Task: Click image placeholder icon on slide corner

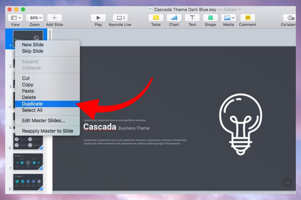Action: point(287,182)
